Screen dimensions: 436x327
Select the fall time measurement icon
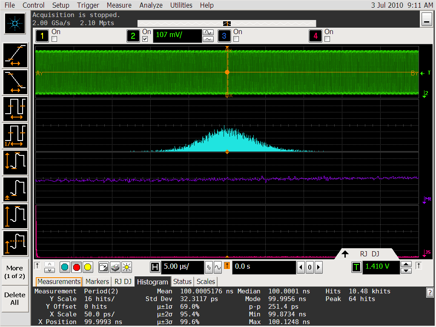[x=15, y=82]
